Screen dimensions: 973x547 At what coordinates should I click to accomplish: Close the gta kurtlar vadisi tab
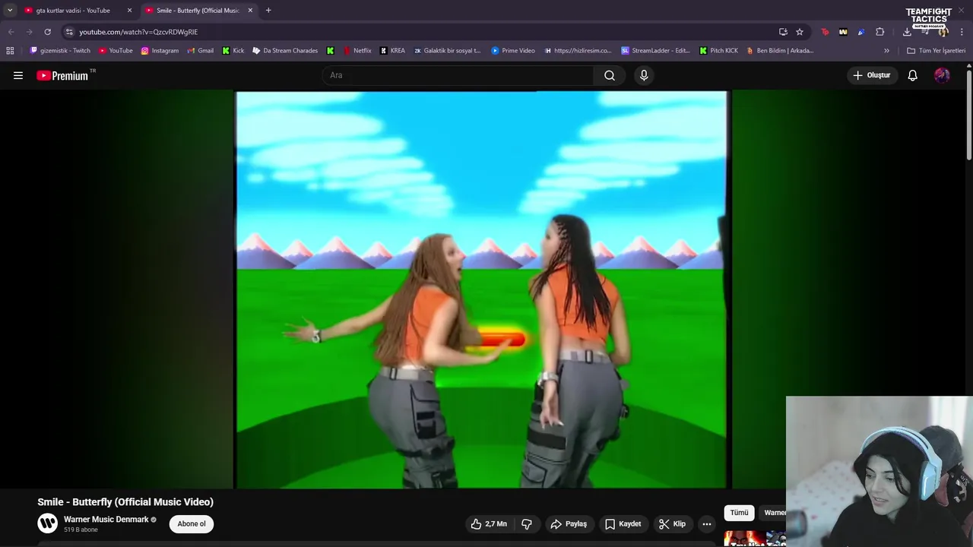pyautogui.click(x=129, y=11)
